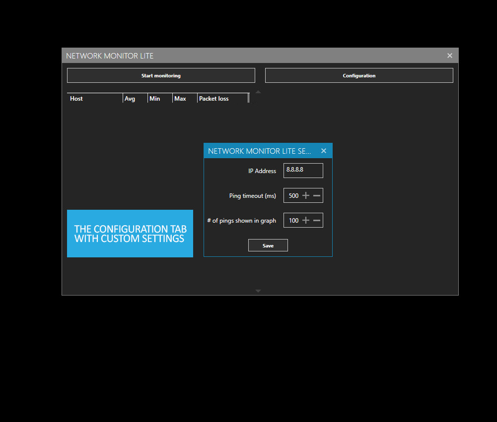497x422 pixels.
Task: Click the Avg column header
Action: pyautogui.click(x=135, y=98)
